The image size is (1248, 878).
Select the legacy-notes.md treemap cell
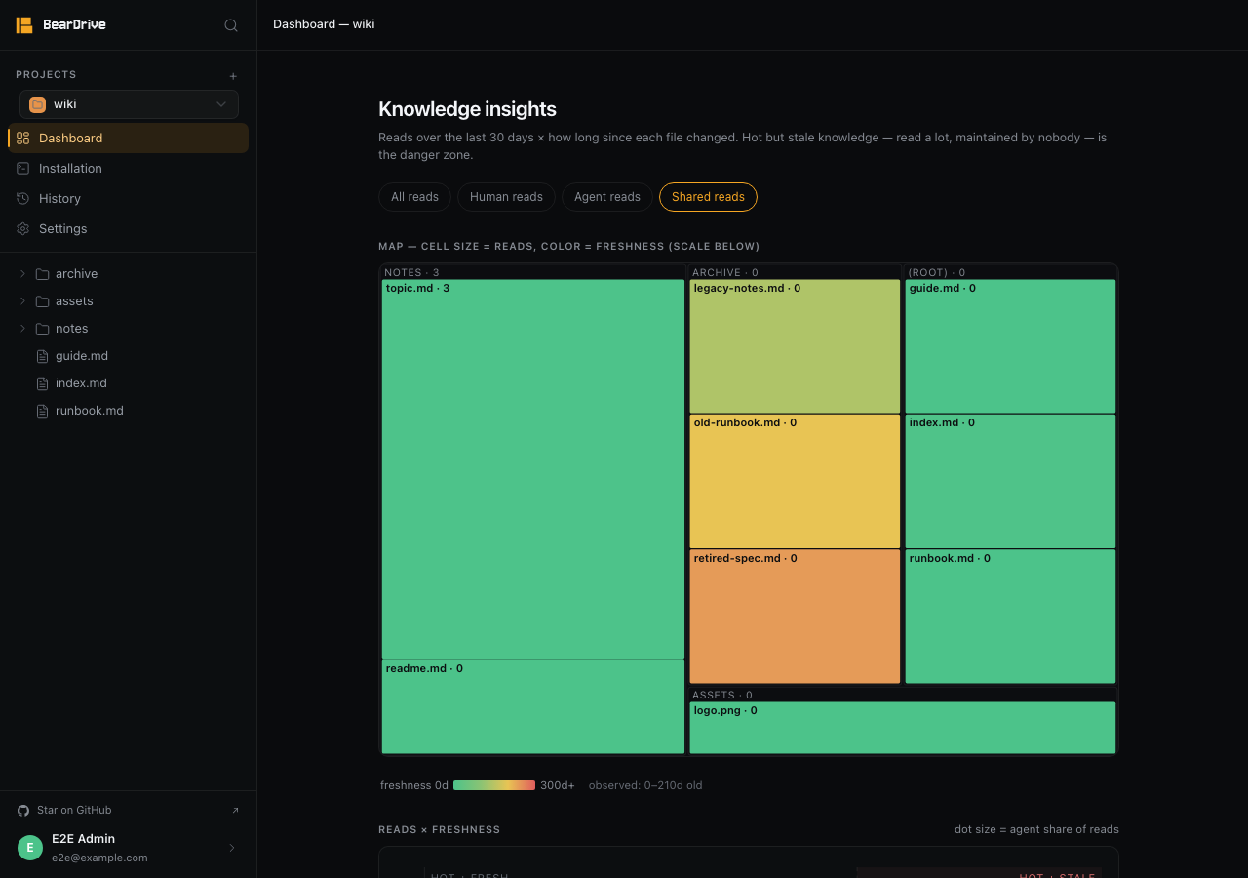[795, 346]
